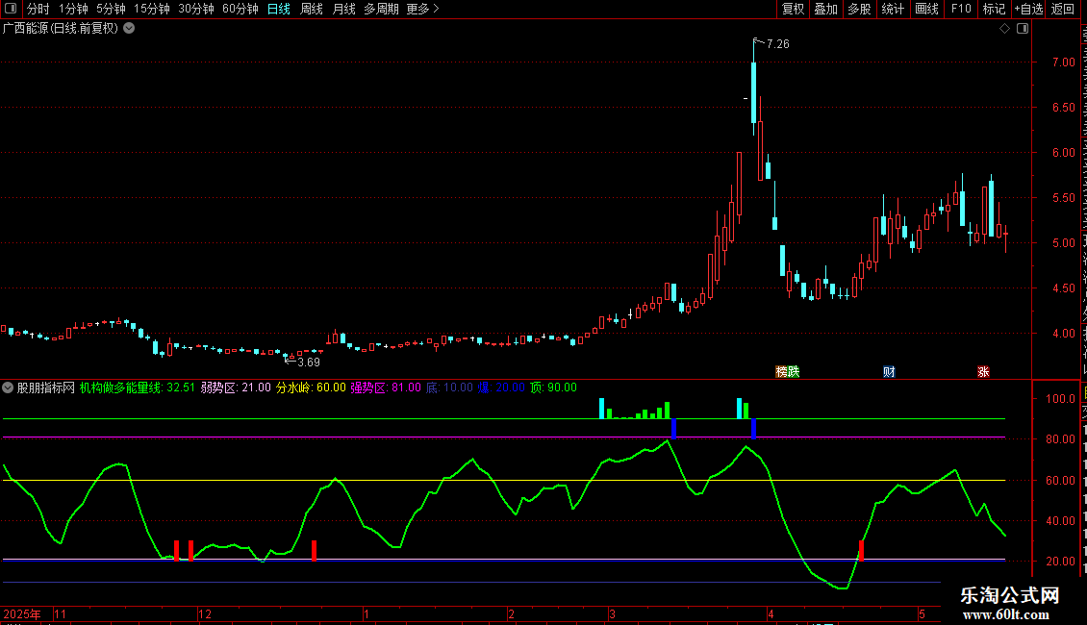Image resolution: width=1087 pixels, height=625 pixels.
Task: Click the month 4 marker on time axis
Action: coord(771,614)
